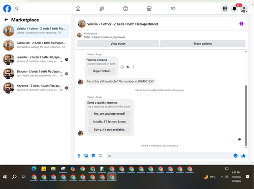Screen dimensions: 254x189
Task: Launch Microsoft Edge from taskbar
Action: (34, 169)
